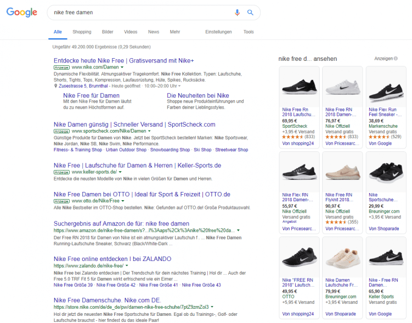
Task: Open Fitness- & Training Shop sitelink
Action: pos(78,150)
